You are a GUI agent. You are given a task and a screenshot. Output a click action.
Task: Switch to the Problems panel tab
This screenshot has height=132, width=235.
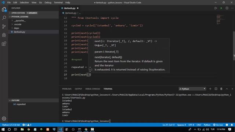click(67, 89)
